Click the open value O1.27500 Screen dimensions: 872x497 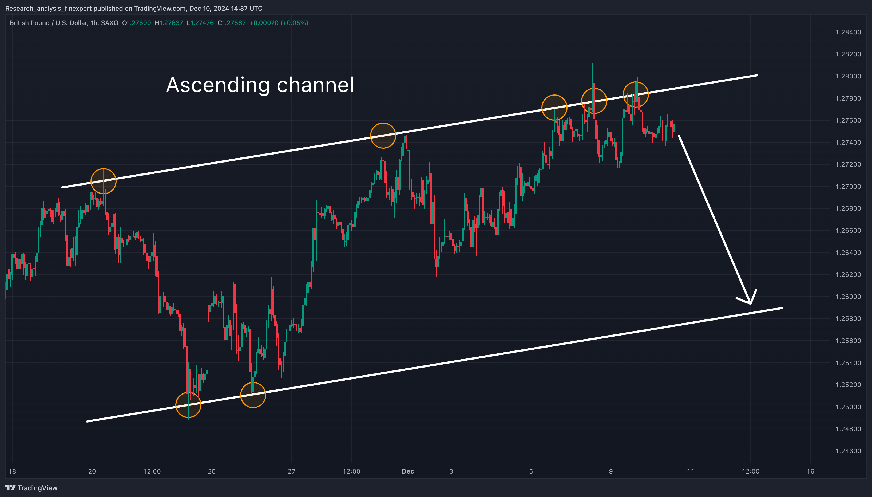tap(136, 23)
